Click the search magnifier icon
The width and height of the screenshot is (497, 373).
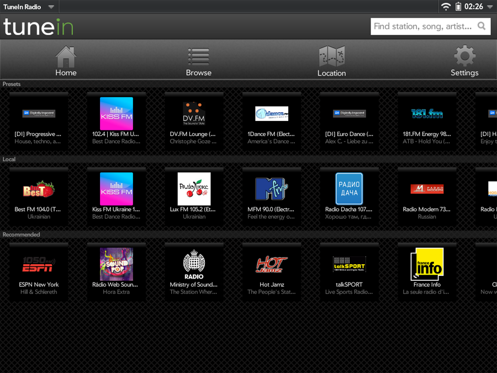click(x=482, y=26)
